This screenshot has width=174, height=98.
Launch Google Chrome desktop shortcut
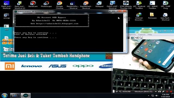pos(60,5)
